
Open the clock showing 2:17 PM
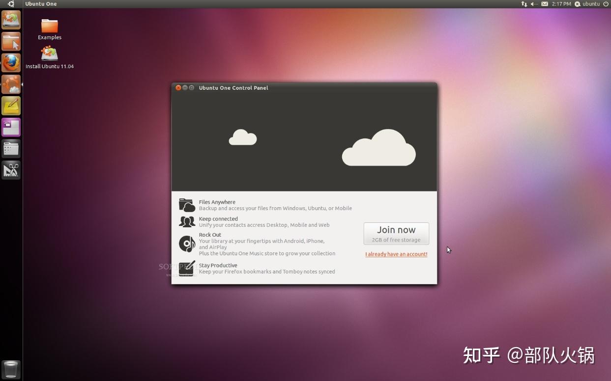click(562, 3)
